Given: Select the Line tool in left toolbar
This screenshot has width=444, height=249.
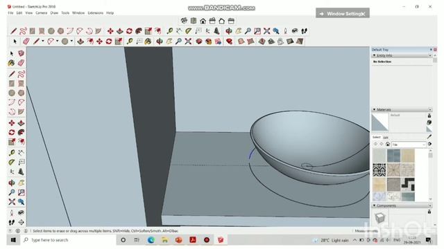Looking at the screenshot, I should click(12, 74).
